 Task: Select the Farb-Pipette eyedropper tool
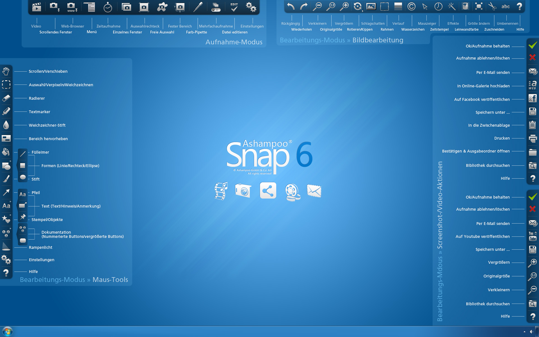click(x=198, y=6)
